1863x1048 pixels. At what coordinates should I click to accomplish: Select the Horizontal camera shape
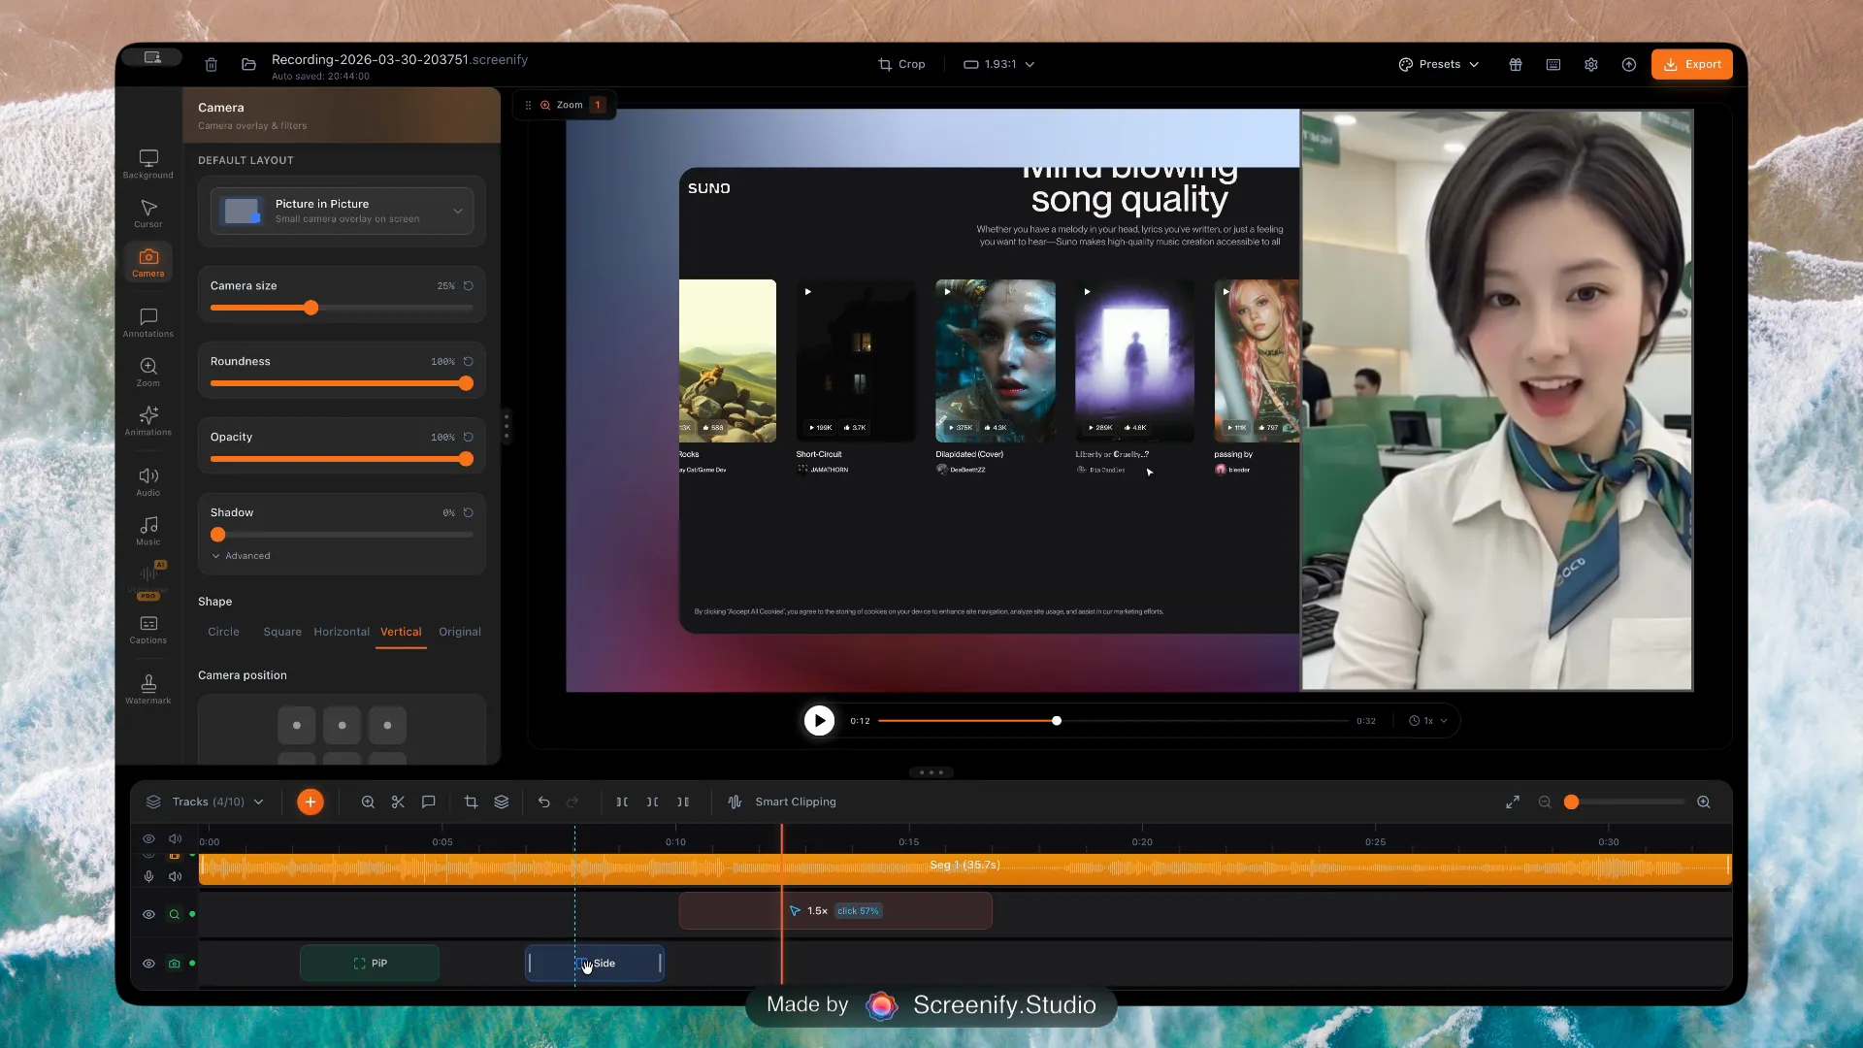click(342, 632)
